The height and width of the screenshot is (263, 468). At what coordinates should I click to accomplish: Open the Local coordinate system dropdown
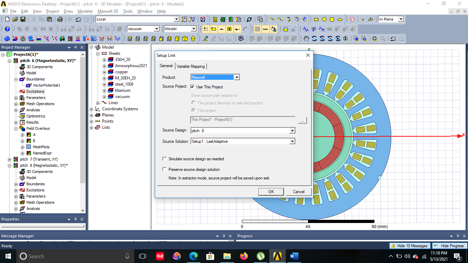point(176,19)
